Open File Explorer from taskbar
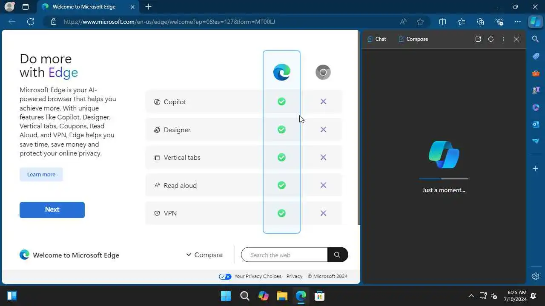Screen dimensions: 545x306 click(x=282, y=296)
